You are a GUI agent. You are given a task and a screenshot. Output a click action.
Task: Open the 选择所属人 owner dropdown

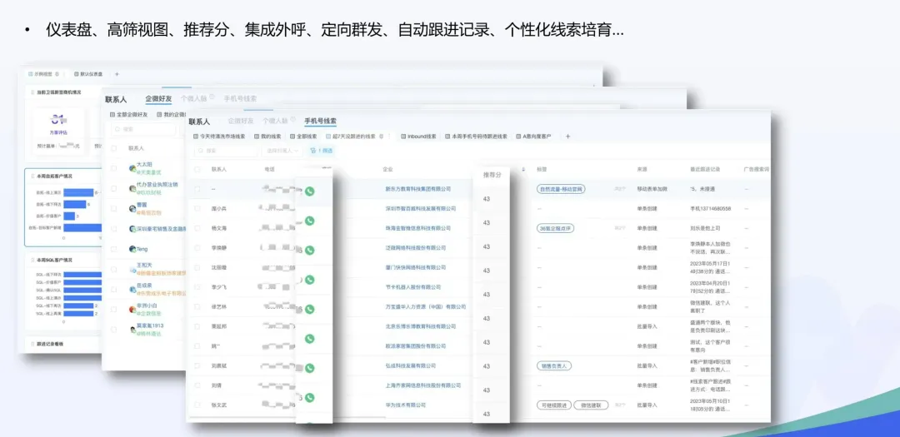click(x=282, y=151)
